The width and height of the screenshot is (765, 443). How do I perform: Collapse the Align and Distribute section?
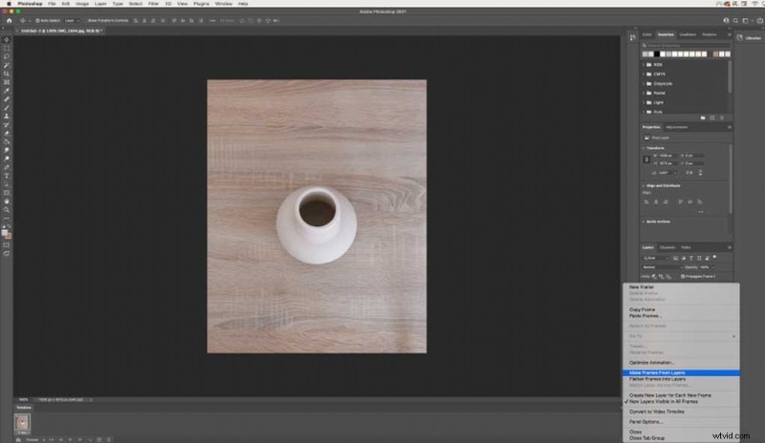tap(644, 185)
